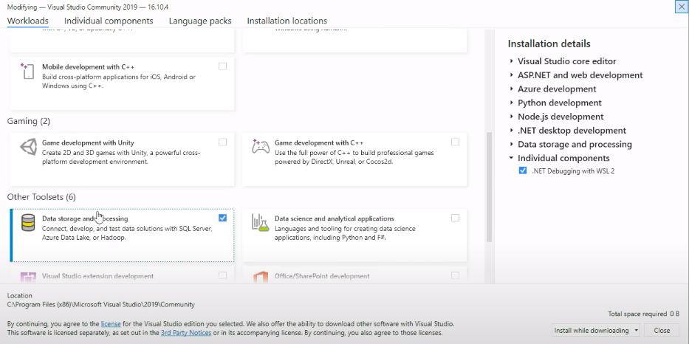Viewport: 689px width, 344px height.
Task: Click the database icon for Data storage
Action: pyautogui.click(x=27, y=223)
